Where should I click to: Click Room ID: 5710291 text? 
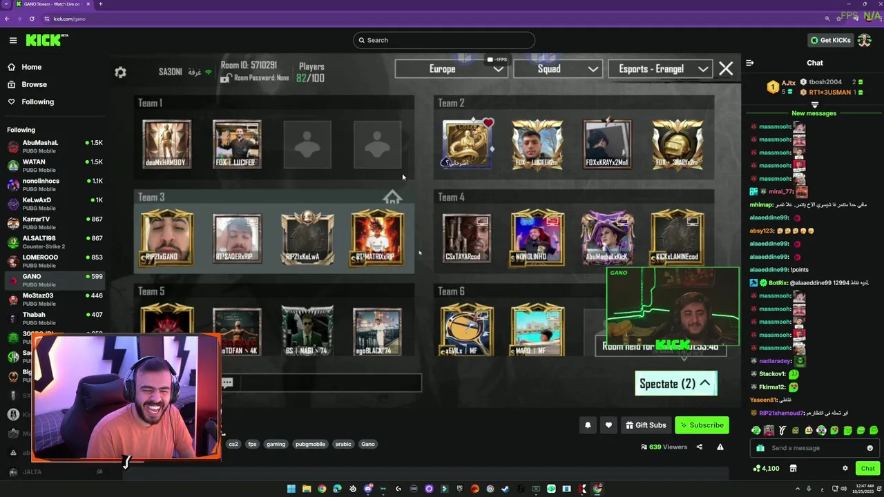[x=249, y=66]
